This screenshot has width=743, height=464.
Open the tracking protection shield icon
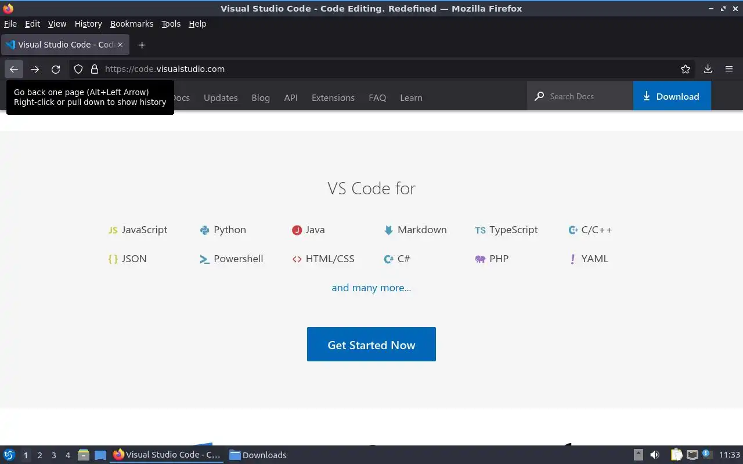(78, 69)
